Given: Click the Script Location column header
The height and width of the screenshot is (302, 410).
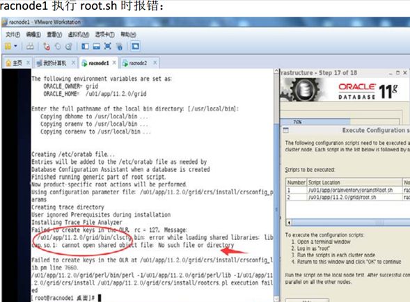Looking at the screenshot, I should click(x=354, y=182).
